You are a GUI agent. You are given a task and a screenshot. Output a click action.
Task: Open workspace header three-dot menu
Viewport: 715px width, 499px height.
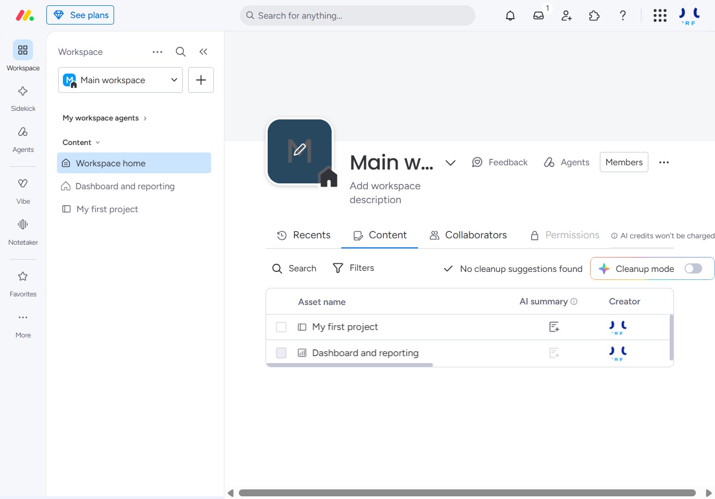[x=664, y=162]
